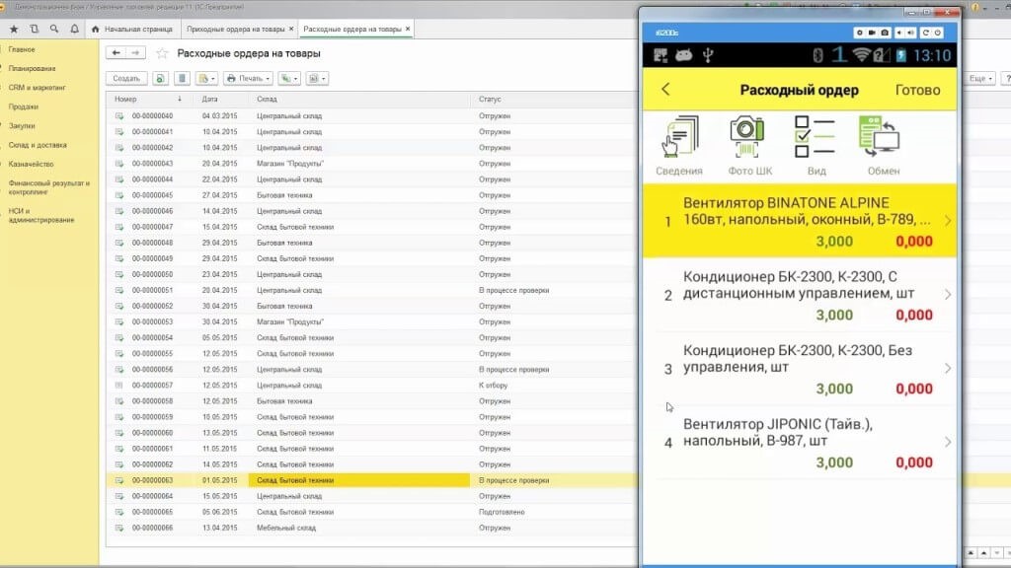This screenshot has height=568, width=1011.
Task: Tap Готово in the mobile app
Action: [917, 90]
